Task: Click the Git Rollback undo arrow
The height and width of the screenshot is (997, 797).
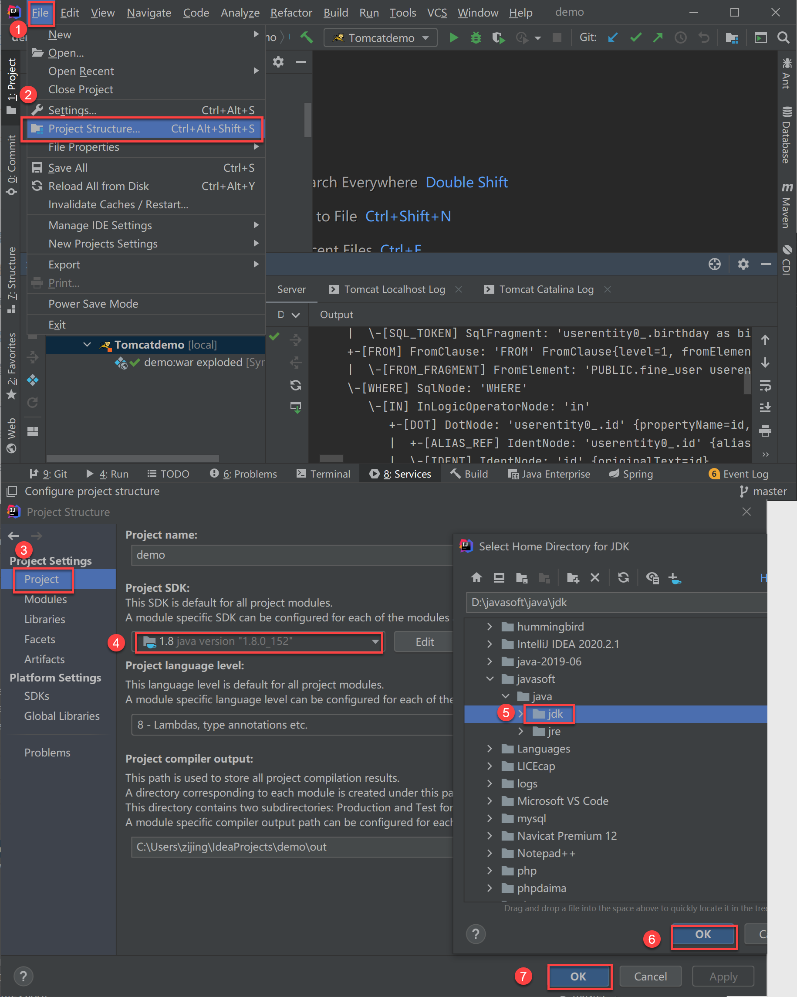Action: 704,37
